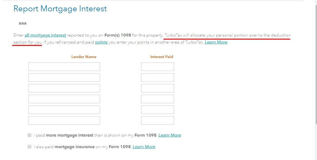
Task: Select the fifth Lender Name field
Action: click(x=64, y=110)
